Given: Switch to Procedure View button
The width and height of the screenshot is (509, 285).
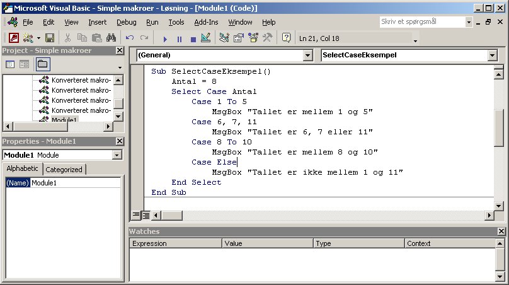Looking at the screenshot, I should 136,215.
